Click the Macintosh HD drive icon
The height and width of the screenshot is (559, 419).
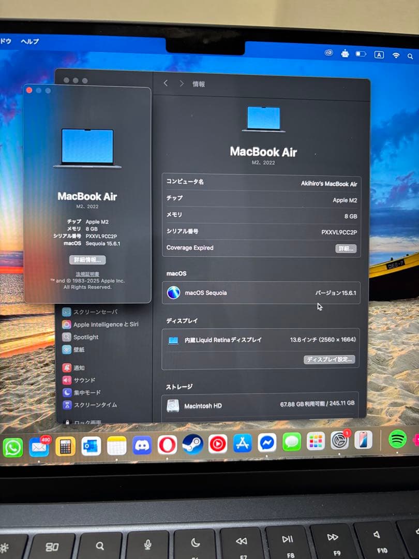(x=173, y=406)
